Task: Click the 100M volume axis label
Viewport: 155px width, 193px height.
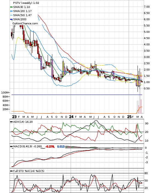Action: coord(5,93)
